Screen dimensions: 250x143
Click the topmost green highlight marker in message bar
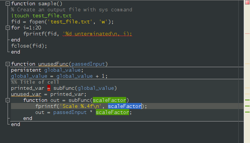[x=247, y=100]
